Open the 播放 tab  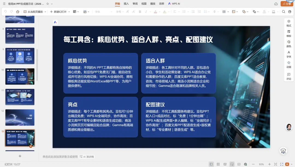tap(153, 4)
